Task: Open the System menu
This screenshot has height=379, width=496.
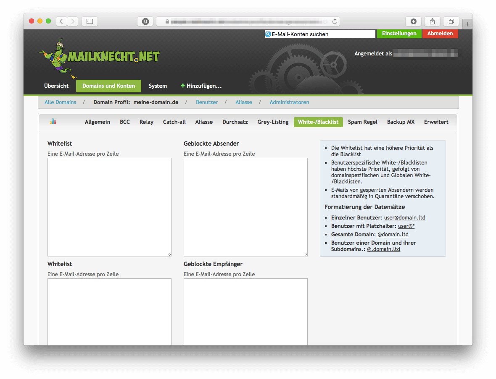Action: [x=158, y=86]
